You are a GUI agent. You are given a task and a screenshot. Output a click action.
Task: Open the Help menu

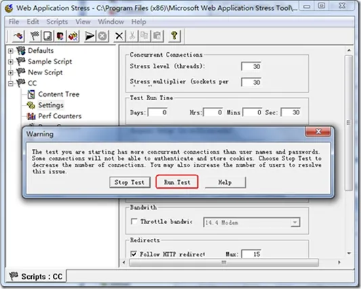pyautogui.click(x=139, y=22)
